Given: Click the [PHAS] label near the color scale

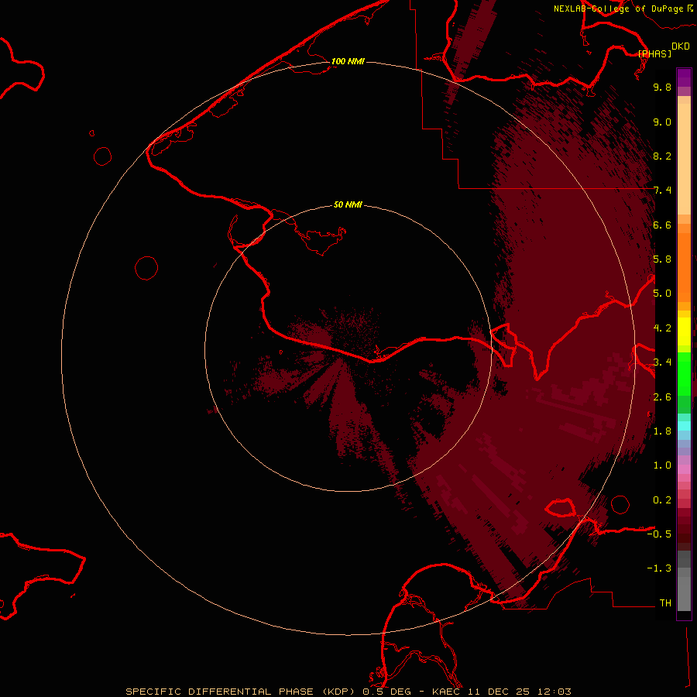Looking at the screenshot, I should click(x=654, y=53).
